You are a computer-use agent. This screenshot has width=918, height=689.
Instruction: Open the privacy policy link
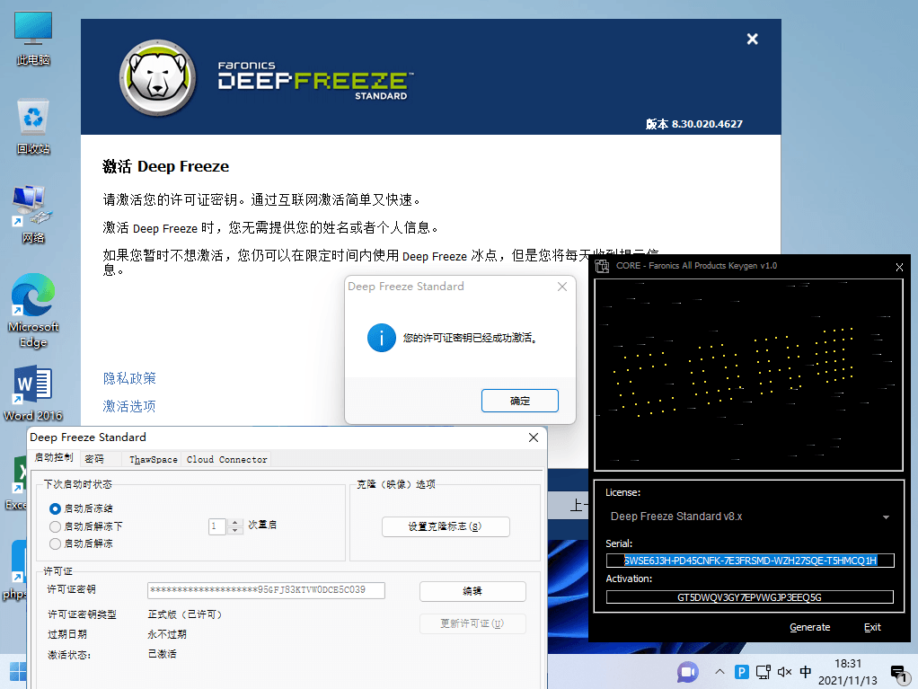coord(129,379)
